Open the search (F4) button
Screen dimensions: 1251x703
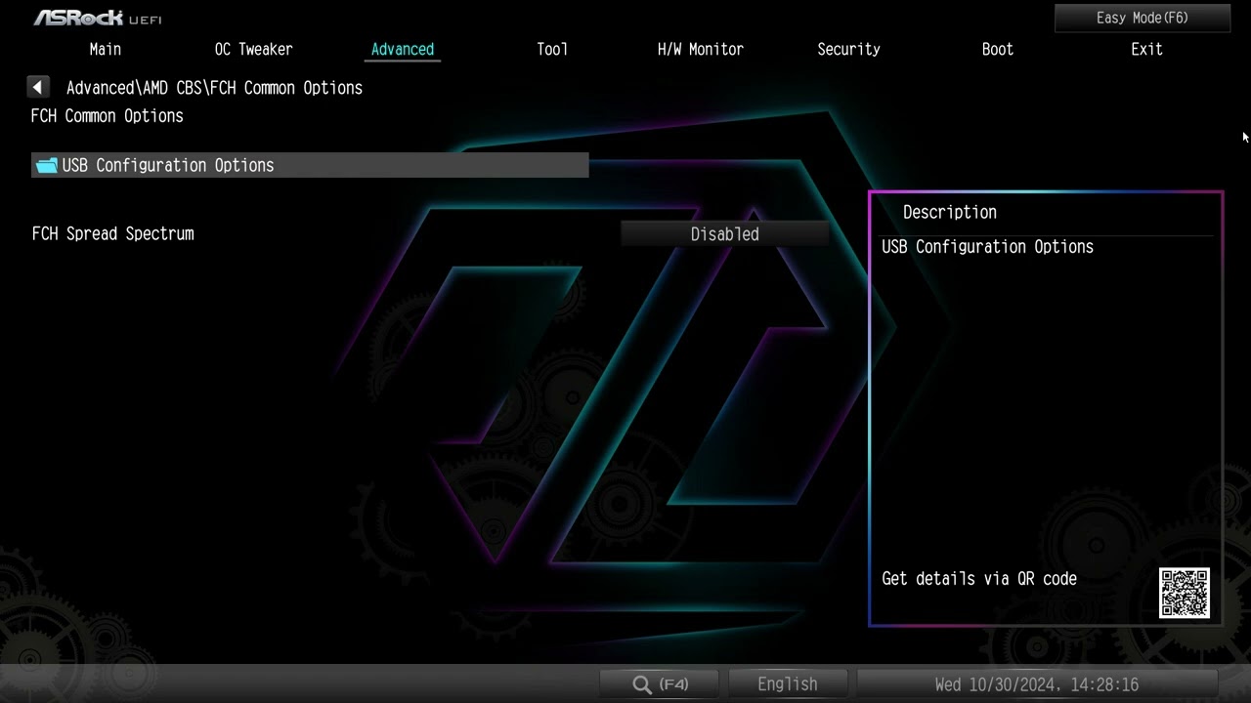[661, 684]
